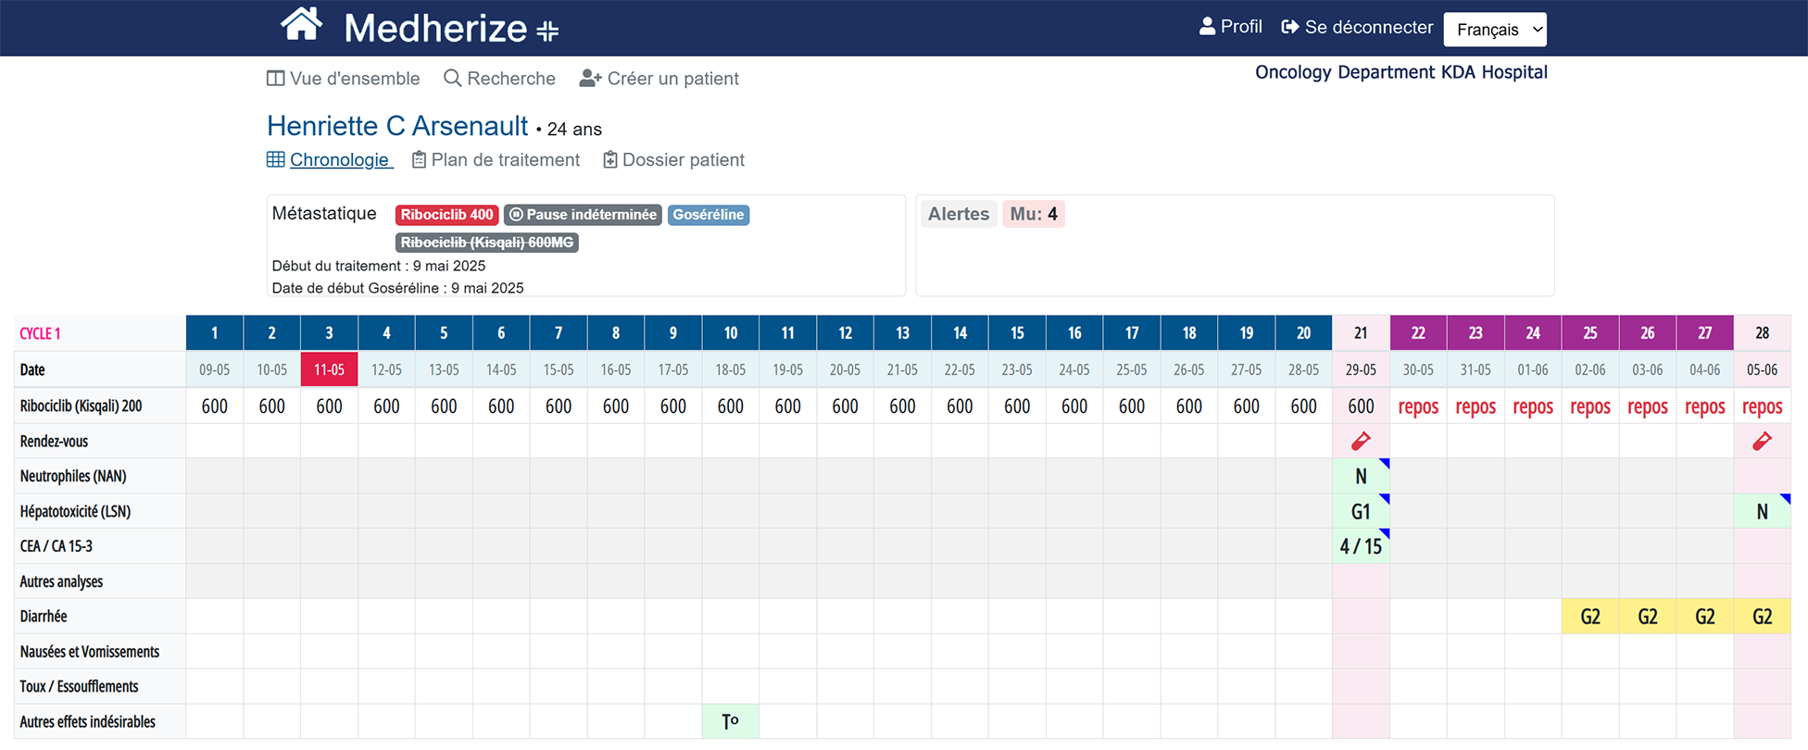Select the highlighted 11-05 date cell
The width and height of the screenshot is (1808, 750).
(329, 369)
